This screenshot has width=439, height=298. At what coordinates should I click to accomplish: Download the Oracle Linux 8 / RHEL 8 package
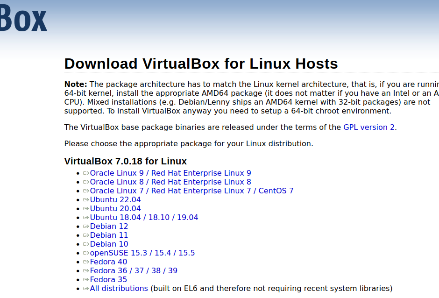click(x=170, y=182)
